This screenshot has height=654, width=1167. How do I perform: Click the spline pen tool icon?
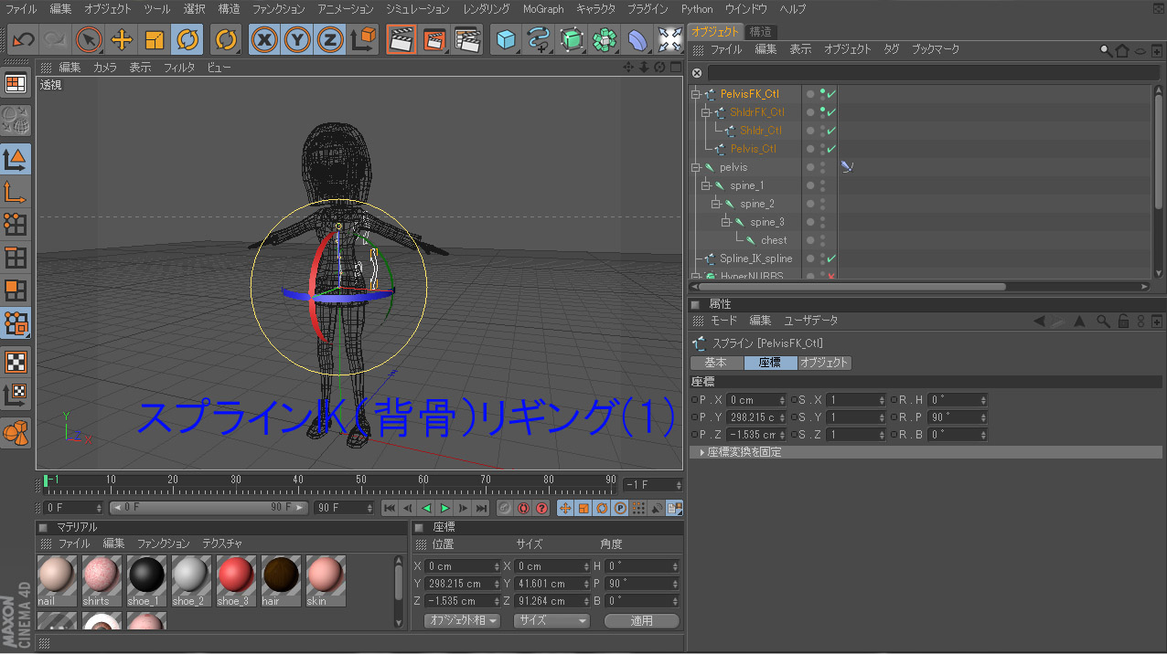pyautogui.click(x=539, y=40)
